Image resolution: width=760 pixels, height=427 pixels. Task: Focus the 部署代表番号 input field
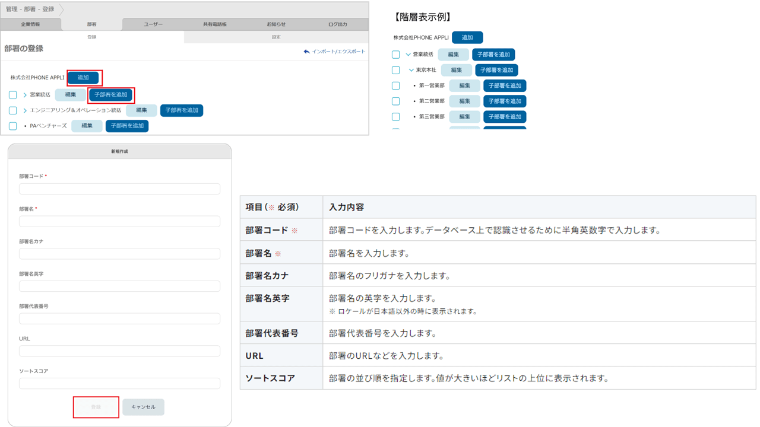119,318
